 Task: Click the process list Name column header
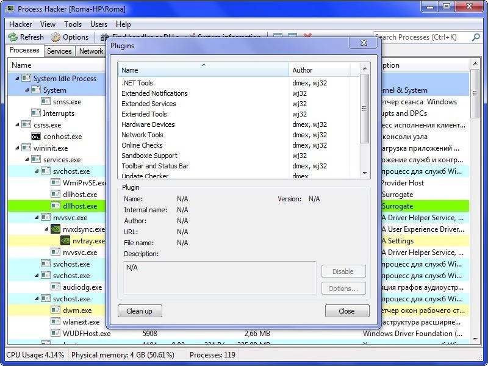click(57, 65)
